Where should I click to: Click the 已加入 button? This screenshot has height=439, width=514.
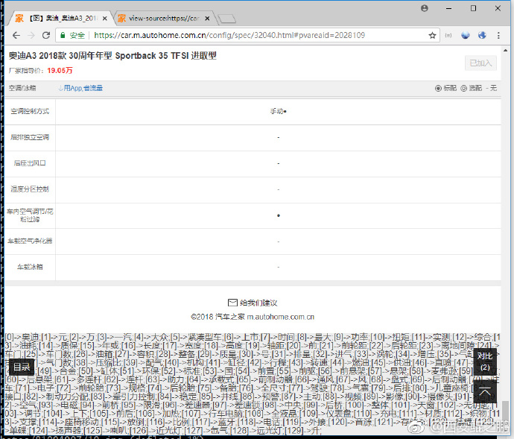480,63
